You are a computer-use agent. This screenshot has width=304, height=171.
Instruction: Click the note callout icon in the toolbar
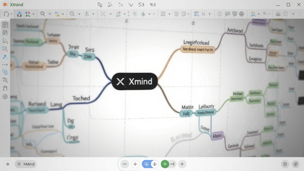point(227,14)
